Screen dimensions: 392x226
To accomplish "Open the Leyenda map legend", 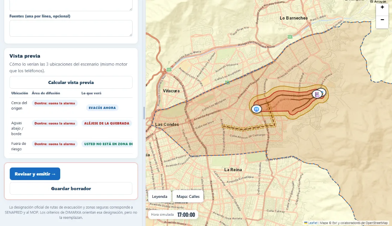I will tap(160, 196).
